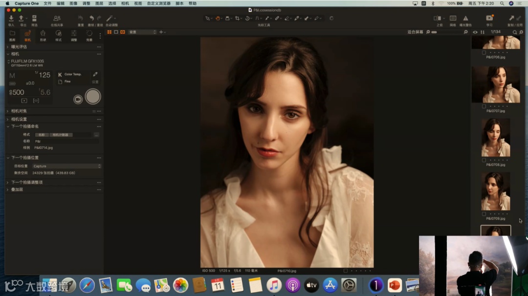
Task: Switch to single-image viewer mode
Action: (116, 32)
